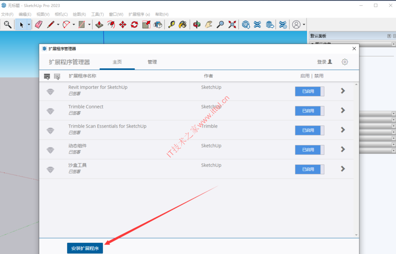Select the Arc tool
The height and width of the screenshot is (254, 396).
pos(66,24)
